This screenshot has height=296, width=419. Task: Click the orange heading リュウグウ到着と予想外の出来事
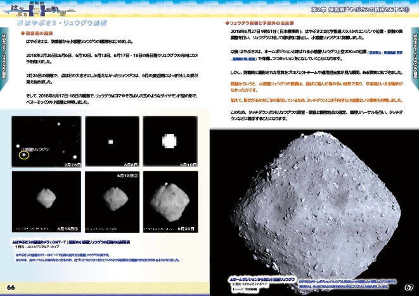point(260,23)
